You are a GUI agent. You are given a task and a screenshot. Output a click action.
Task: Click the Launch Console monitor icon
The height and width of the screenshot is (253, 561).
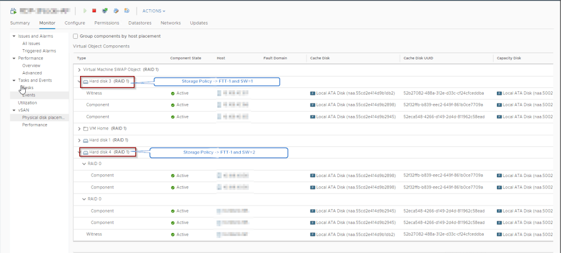(105, 10)
